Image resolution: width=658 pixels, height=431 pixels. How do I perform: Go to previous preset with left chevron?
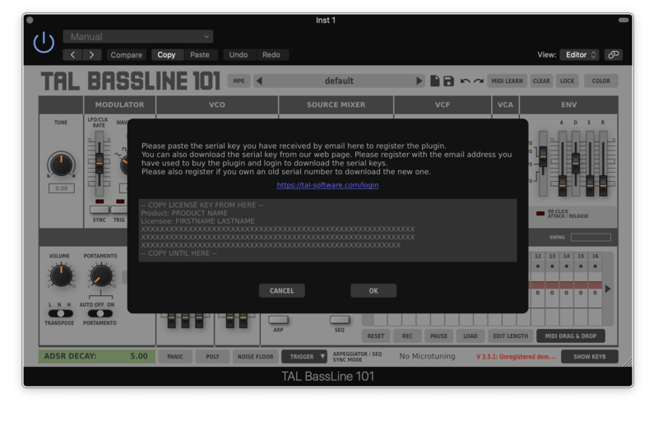coord(73,54)
